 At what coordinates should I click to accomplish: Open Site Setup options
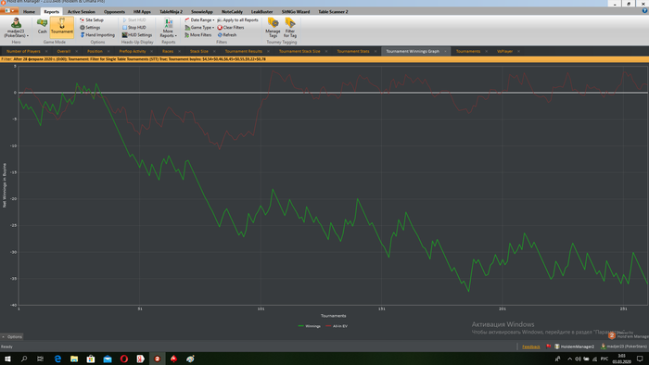click(x=92, y=19)
